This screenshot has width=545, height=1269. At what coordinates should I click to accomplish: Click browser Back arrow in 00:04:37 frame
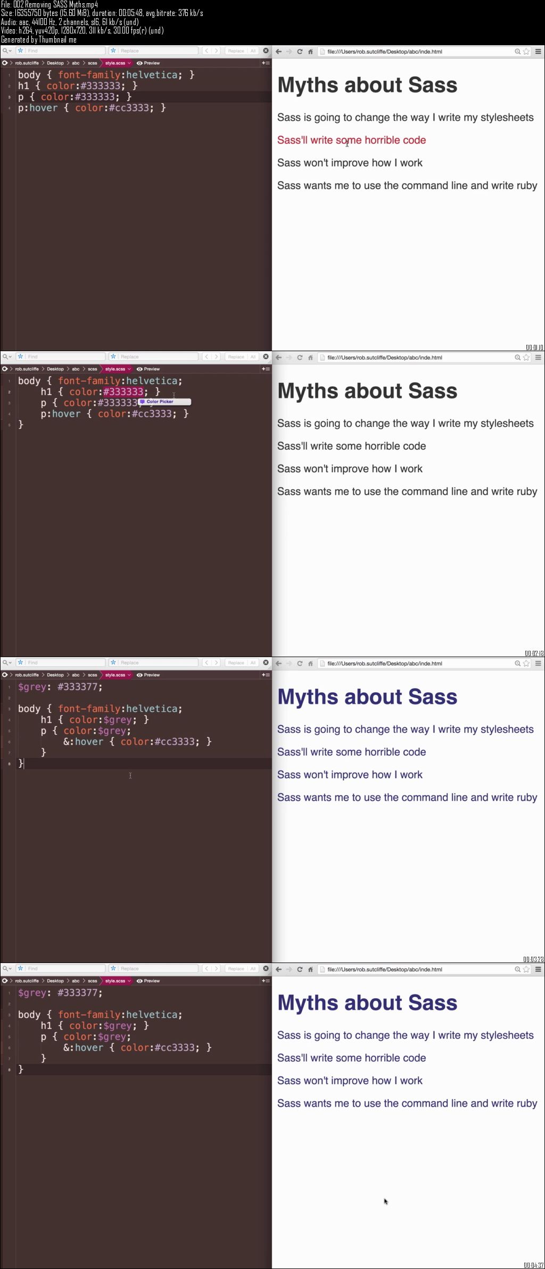point(278,969)
